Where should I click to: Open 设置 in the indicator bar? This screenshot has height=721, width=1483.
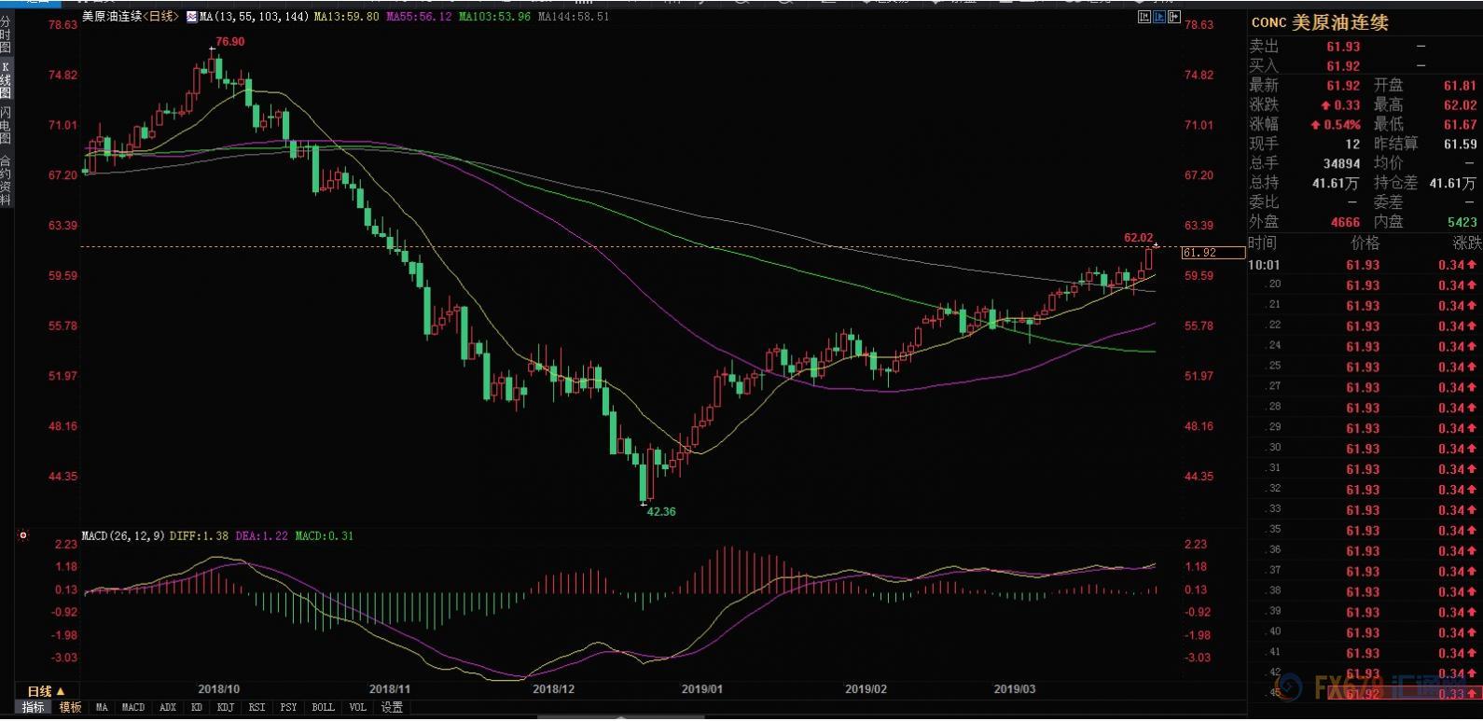coord(392,708)
